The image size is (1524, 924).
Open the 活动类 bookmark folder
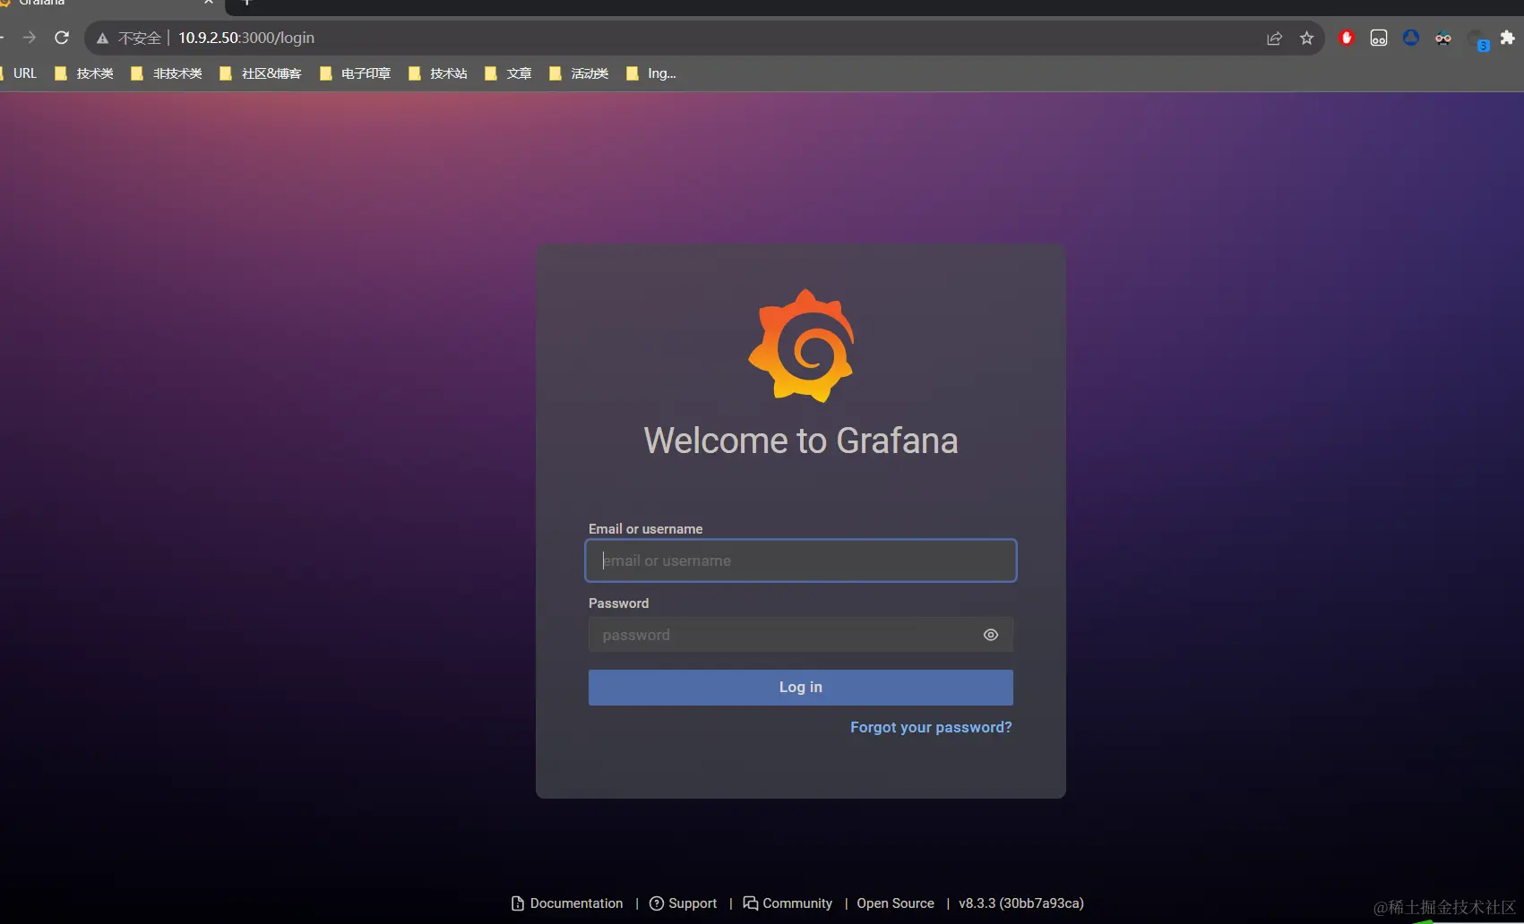(x=579, y=73)
